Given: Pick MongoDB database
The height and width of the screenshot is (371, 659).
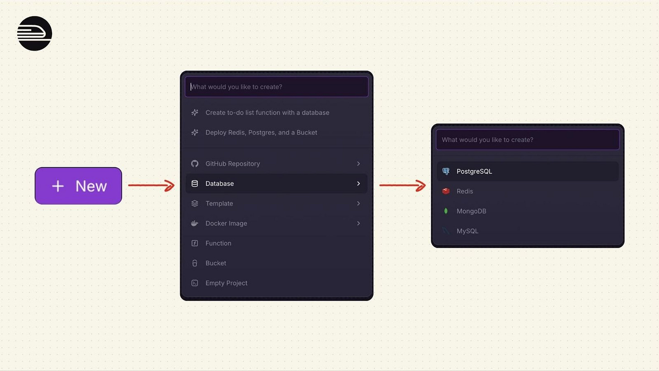Looking at the screenshot, I should click(x=527, y=211).
